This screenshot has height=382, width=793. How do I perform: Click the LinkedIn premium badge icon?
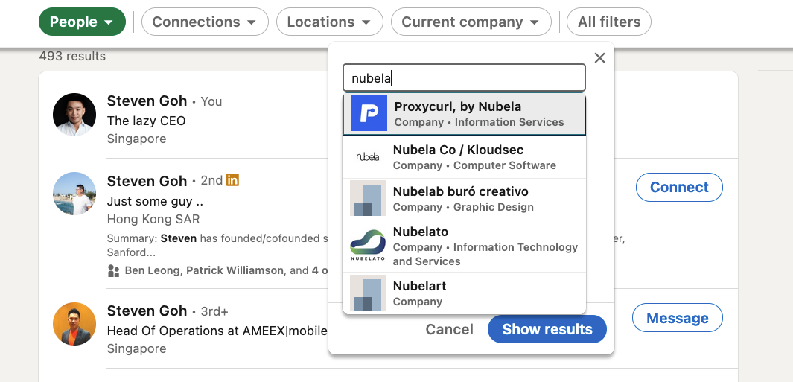[232, 179]
